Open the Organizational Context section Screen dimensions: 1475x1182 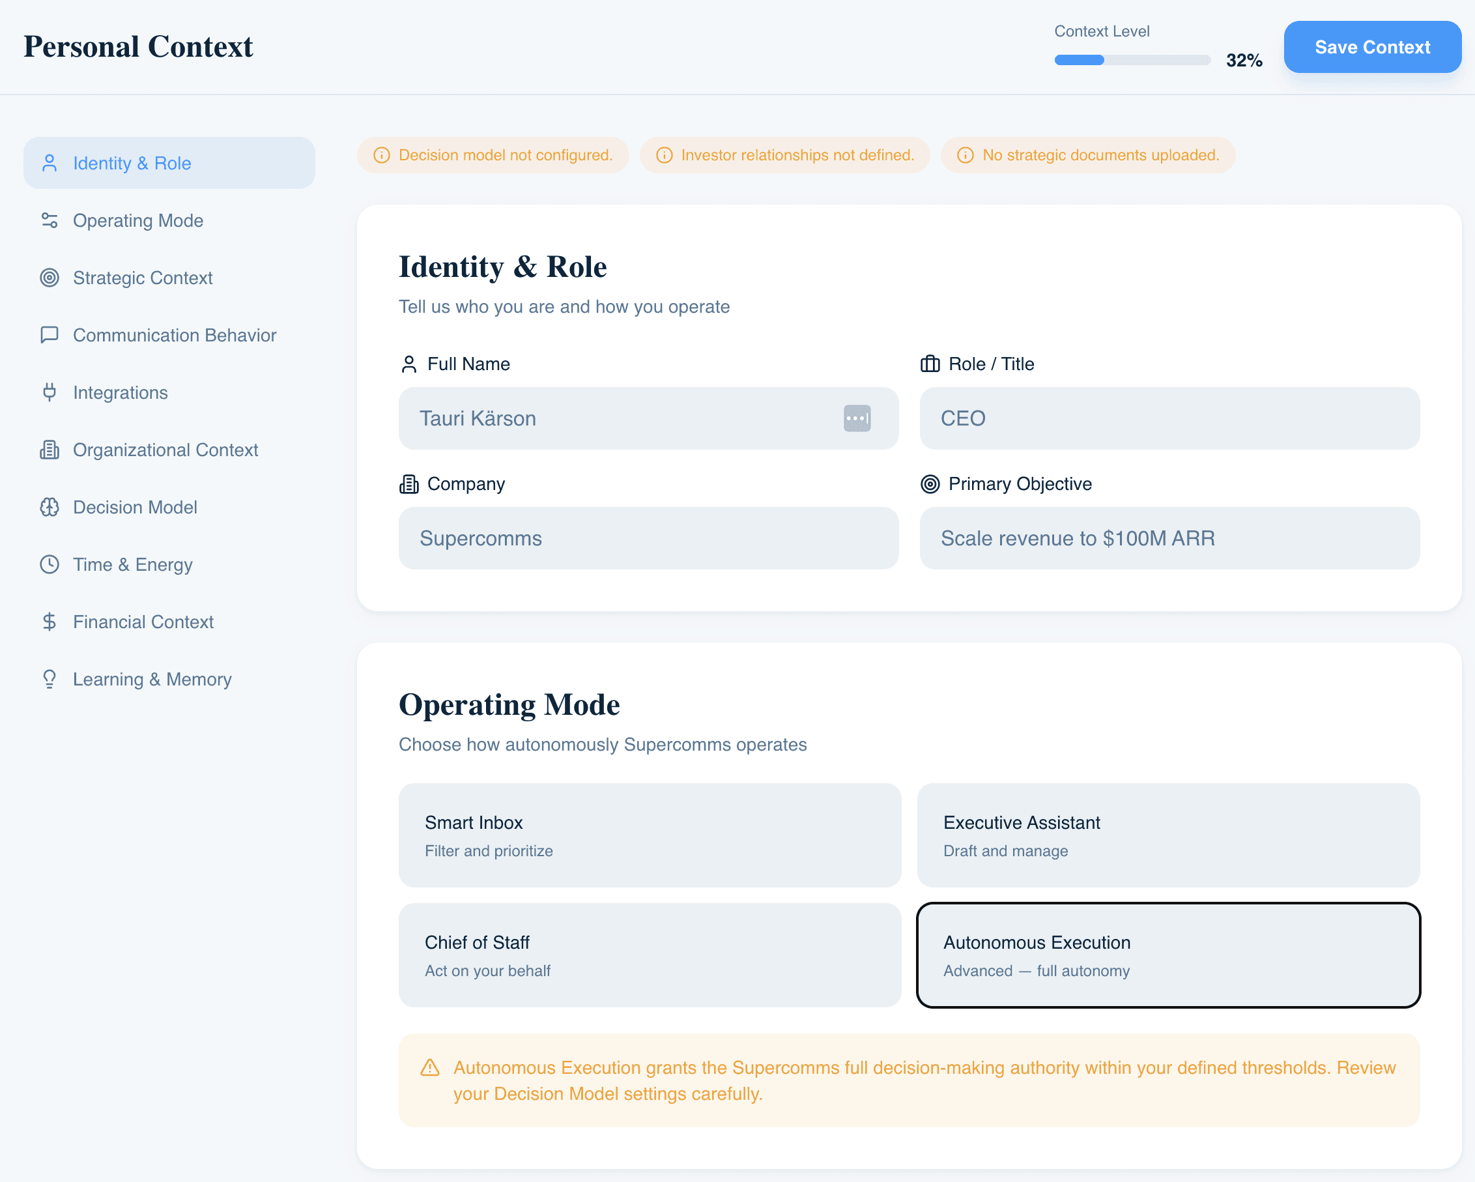165,450
